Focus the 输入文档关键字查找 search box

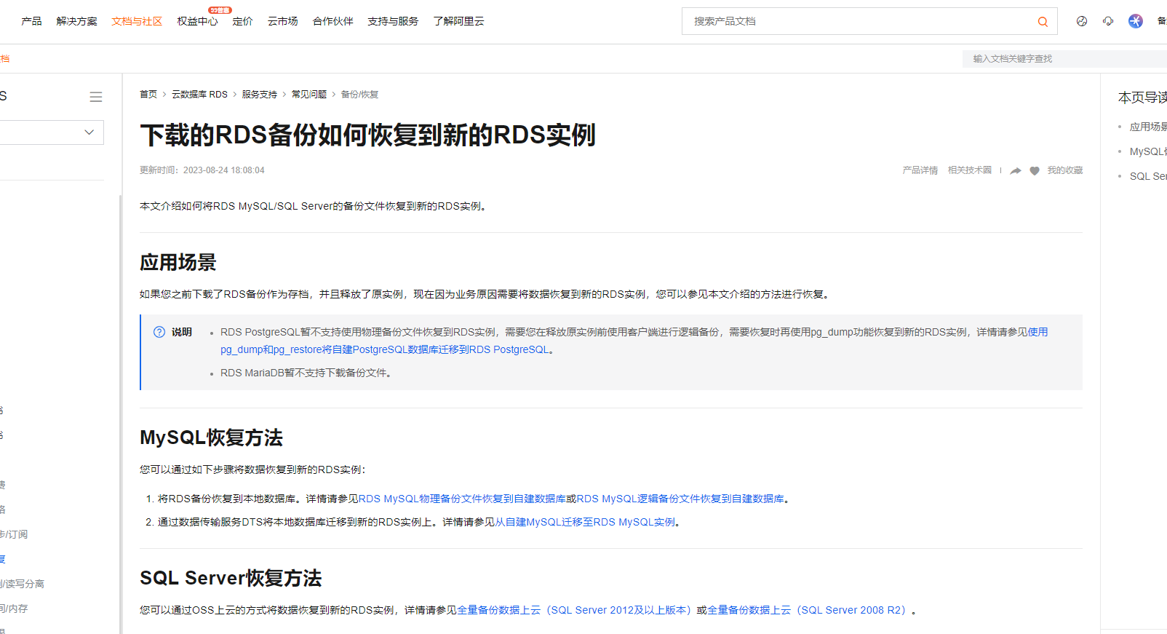tap(1066, 59)
